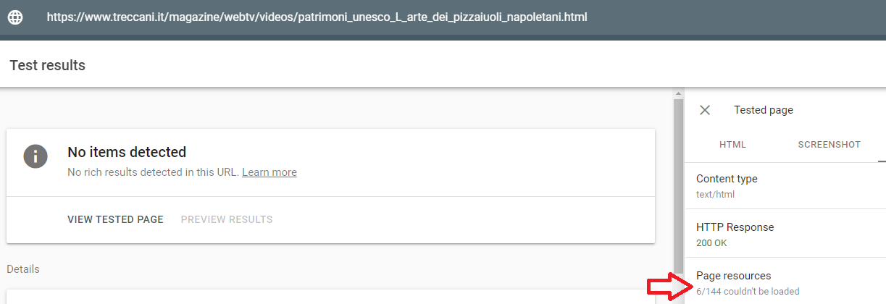Click the globe icon beside the URL
The image size is (886, 304).
pyautogui.click(x=14, y=17)
